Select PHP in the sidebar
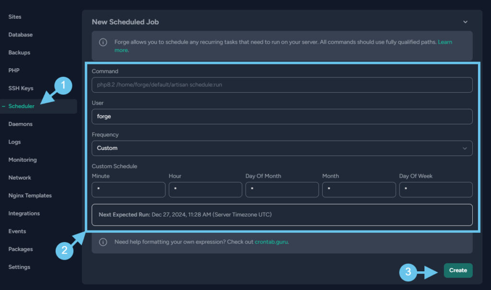491x290 pixels. click(x=14, y=71)
